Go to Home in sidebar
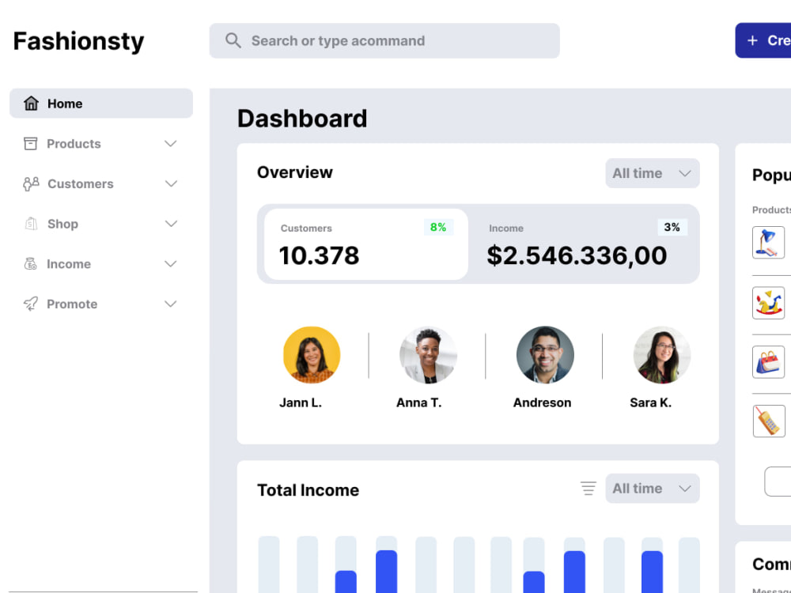 click(101, 104)
